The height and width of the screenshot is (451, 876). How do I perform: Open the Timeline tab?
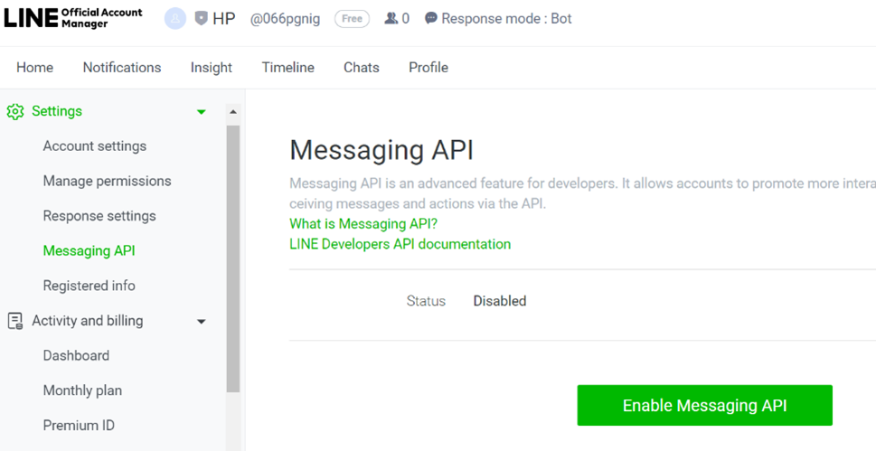pos(287,68)
